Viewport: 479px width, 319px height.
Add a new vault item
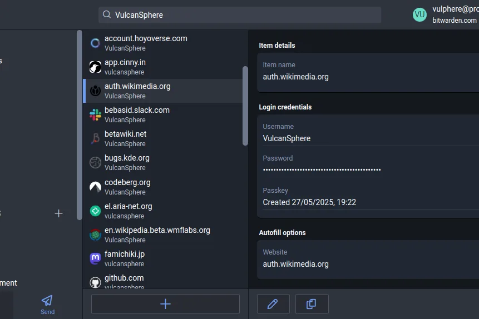click(165, 304)
